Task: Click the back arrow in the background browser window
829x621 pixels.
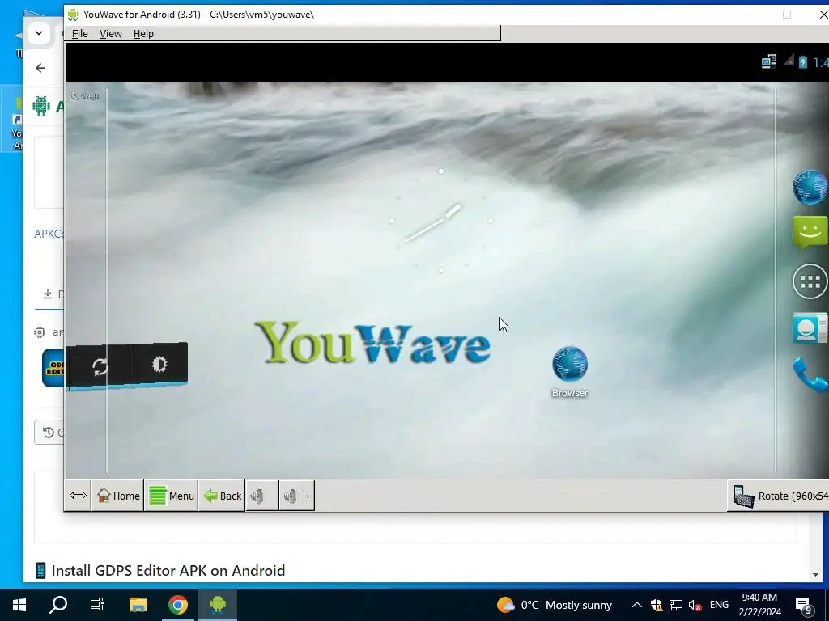Action: (x=40, y=68)
